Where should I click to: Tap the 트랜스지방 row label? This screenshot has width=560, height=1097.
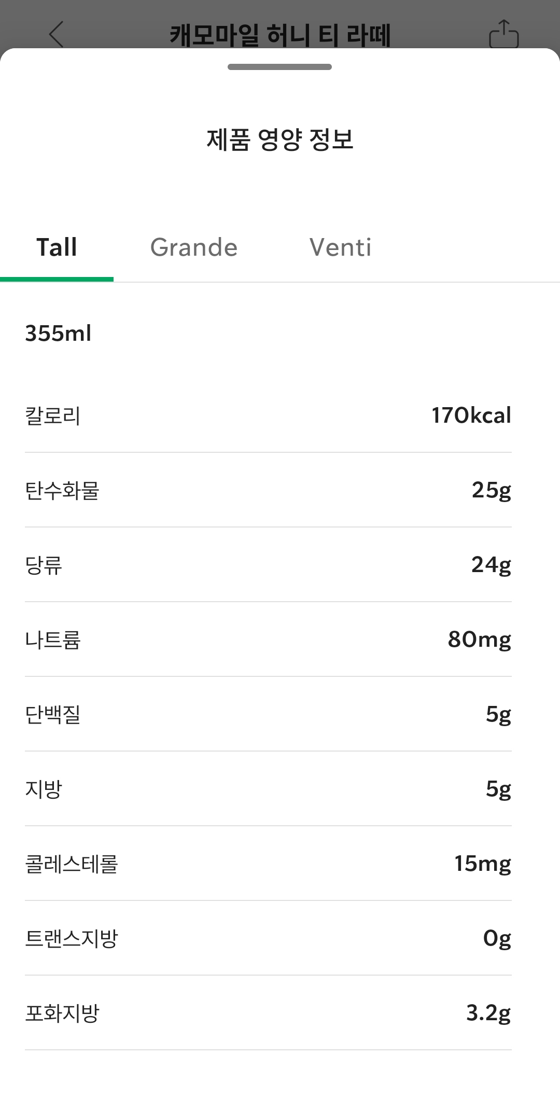72,939
